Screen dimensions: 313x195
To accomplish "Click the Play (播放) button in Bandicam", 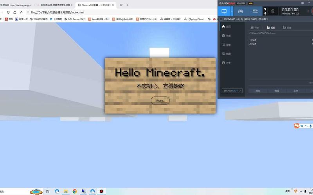I will pos(258,91).
